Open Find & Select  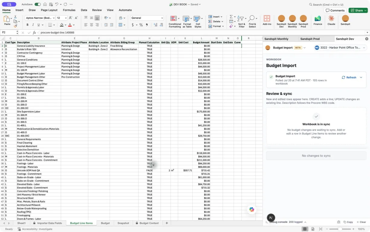coord(252,22)
